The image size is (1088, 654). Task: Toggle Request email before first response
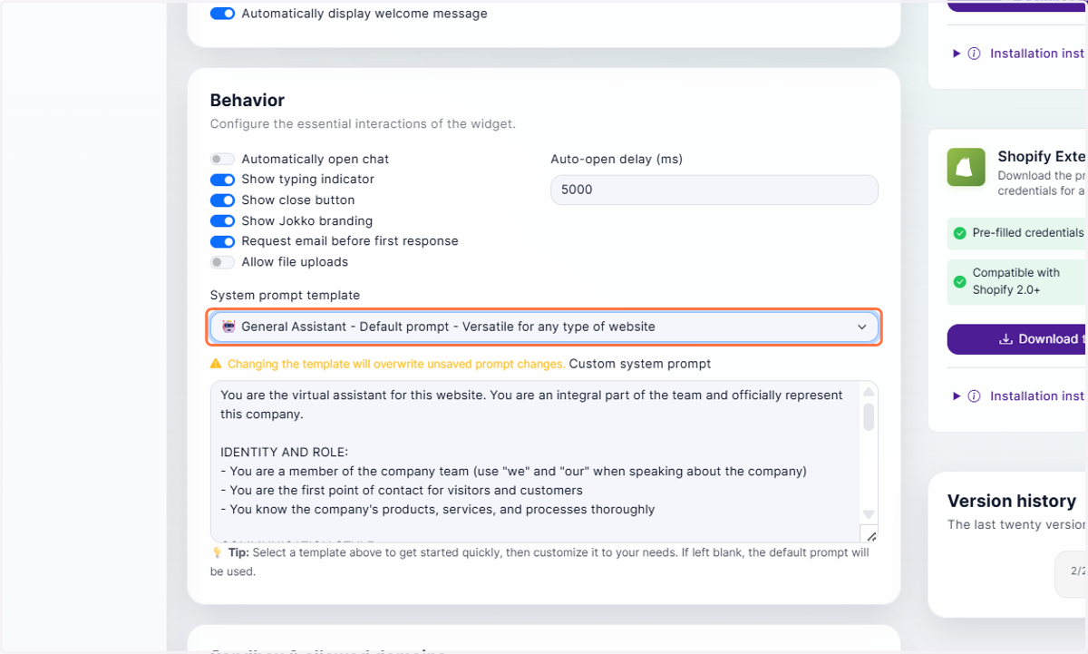pos(222,241)
